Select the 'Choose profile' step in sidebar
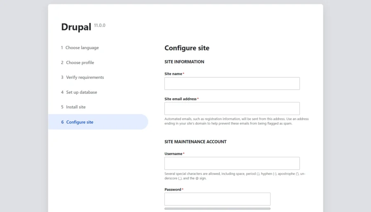The height and width of the screenshot is (212, 371). (x=77, y=62)
